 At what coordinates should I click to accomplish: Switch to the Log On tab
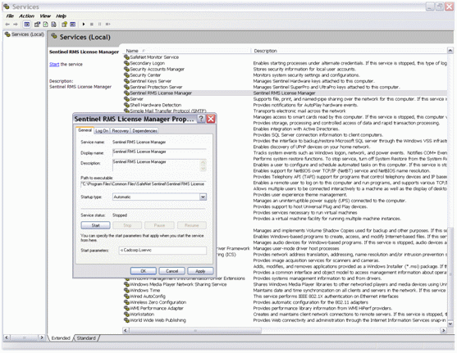(x=102, y=131)
